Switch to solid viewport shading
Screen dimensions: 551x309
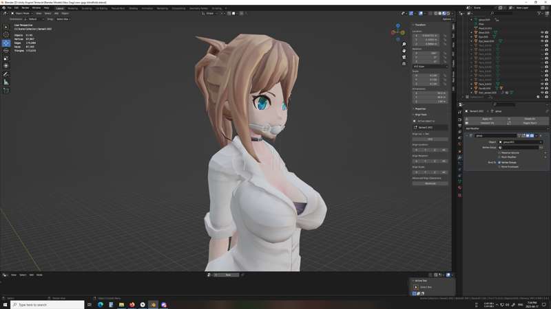pos(440,13)
